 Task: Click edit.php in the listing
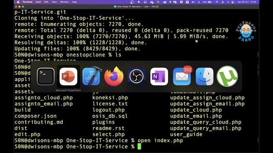[x=27, y=134]
